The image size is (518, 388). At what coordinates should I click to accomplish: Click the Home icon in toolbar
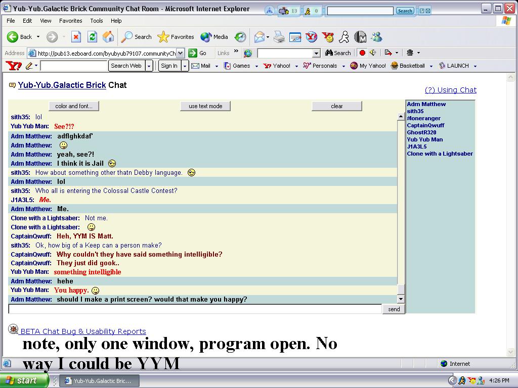[108, 37]
